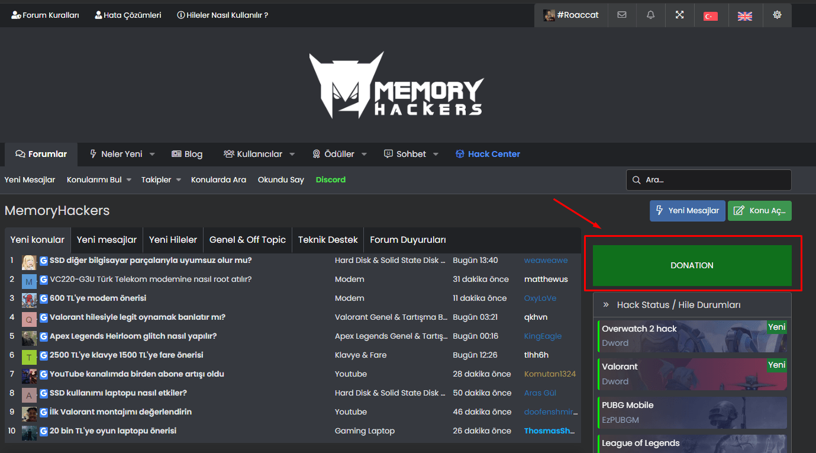Open the Konularda Ara link
The height and width of the screenshot is (453, 816).
pyautogui.click(x=218, y=180)
